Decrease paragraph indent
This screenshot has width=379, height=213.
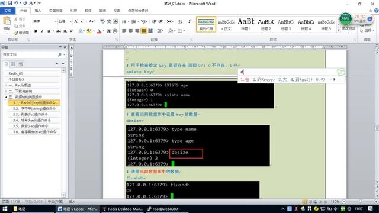pos(154,21)
